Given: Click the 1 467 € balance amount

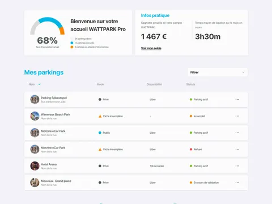Looking at the screenshot, I should click(154, 37).
